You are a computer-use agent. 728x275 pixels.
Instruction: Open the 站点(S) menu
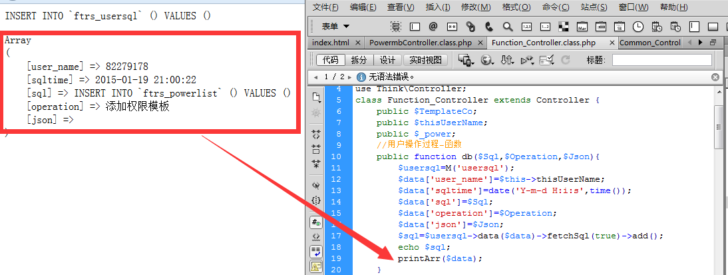point(594,7)
